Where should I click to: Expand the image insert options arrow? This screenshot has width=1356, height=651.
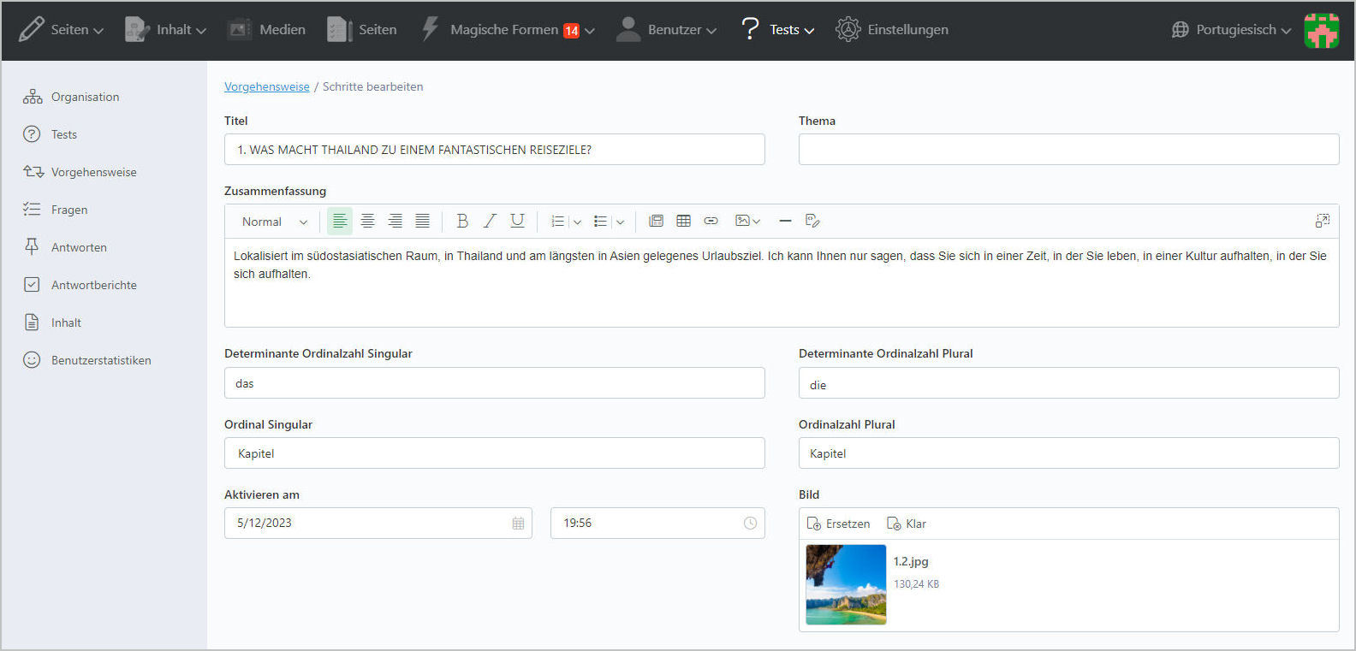pyautogui.click(x=756, y=222)
